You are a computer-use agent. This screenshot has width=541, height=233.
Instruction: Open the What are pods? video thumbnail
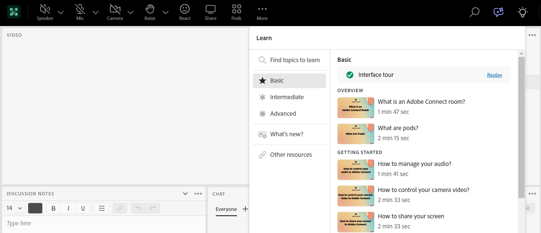pyautogui.click(x=356, y=134)
